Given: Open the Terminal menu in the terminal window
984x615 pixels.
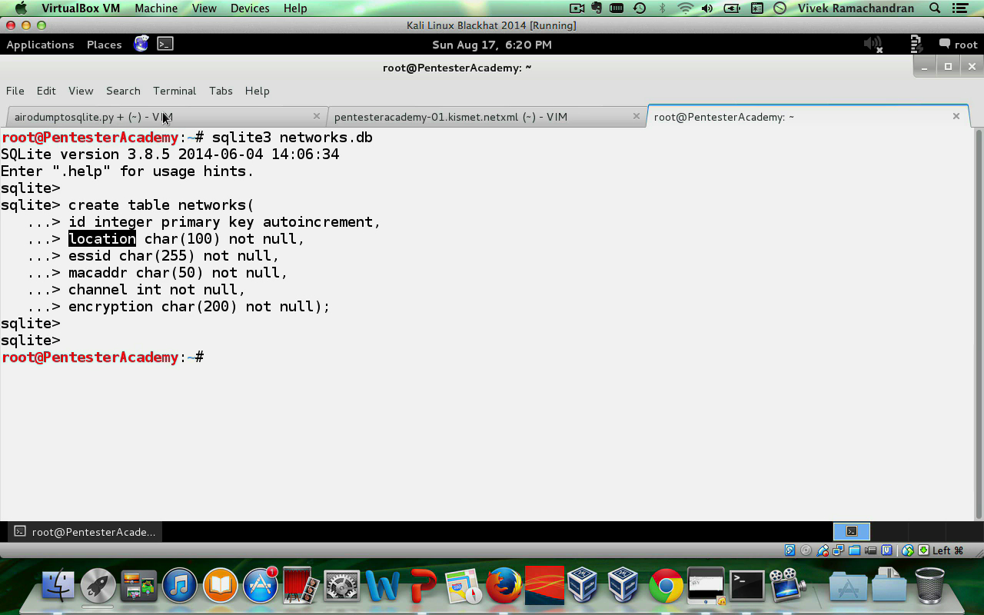Looking at the screenshot, I should (175, 91).
